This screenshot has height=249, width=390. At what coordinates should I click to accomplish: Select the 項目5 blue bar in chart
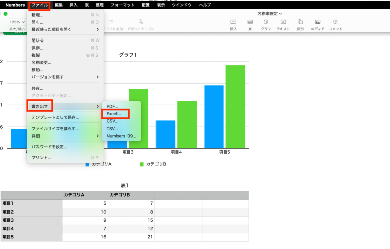[214, 117]
